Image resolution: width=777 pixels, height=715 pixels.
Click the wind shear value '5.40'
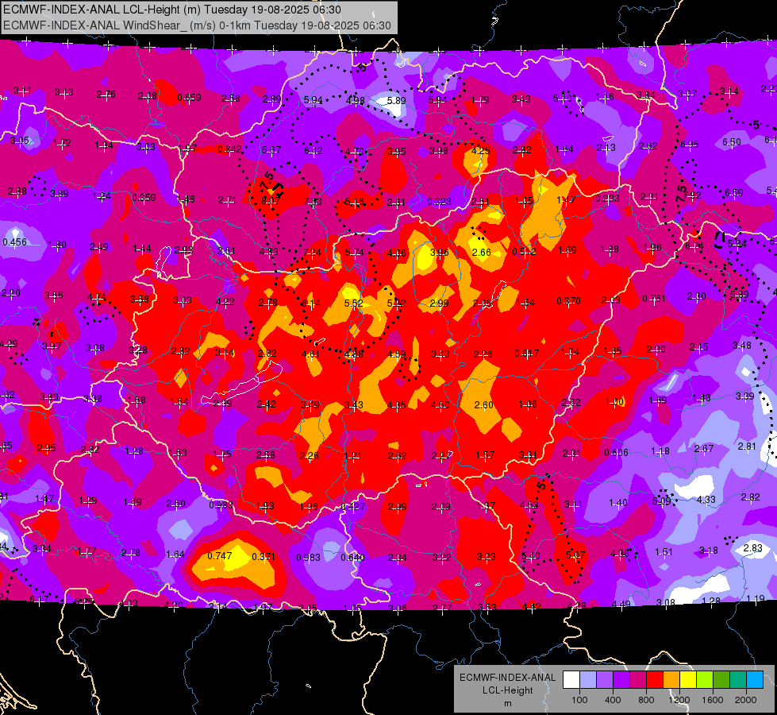point(531,556)
